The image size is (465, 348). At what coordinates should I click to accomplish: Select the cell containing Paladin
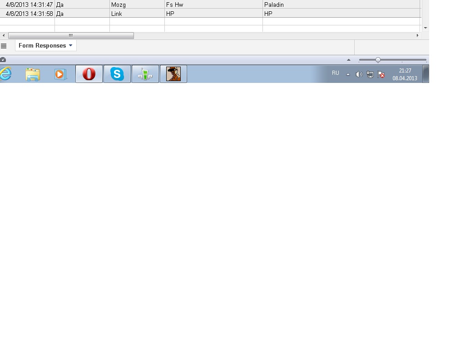341,5
